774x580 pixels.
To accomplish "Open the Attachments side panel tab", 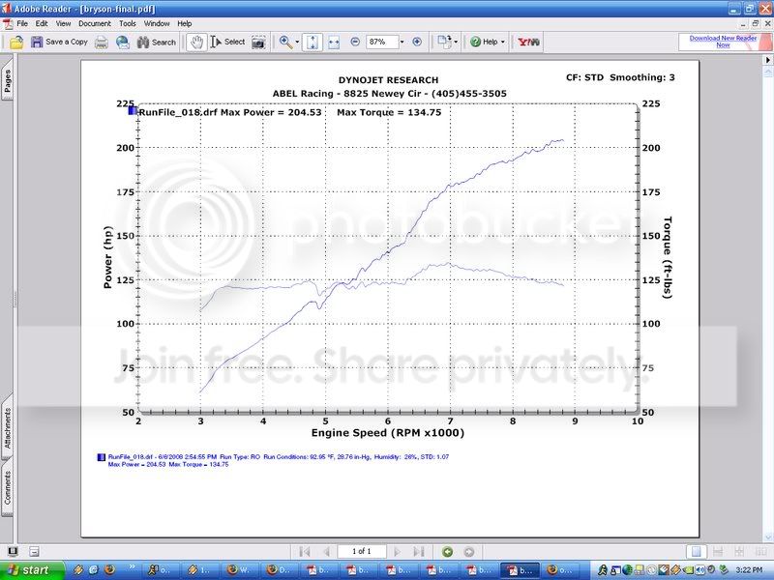I will [x=7, y=431].
